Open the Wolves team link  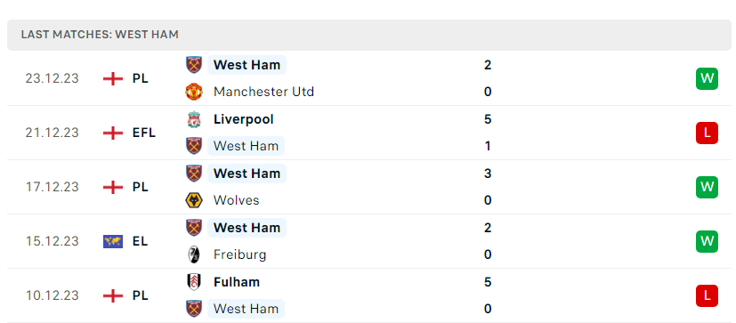(236, 200)
